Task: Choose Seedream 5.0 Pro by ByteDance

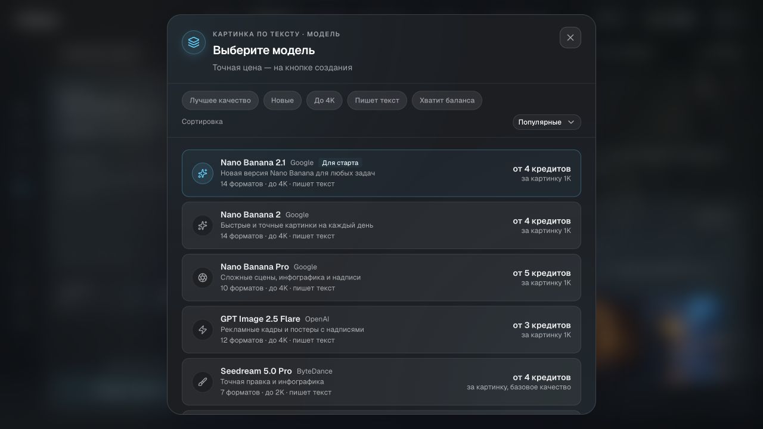Action: (x=381, y=382)
